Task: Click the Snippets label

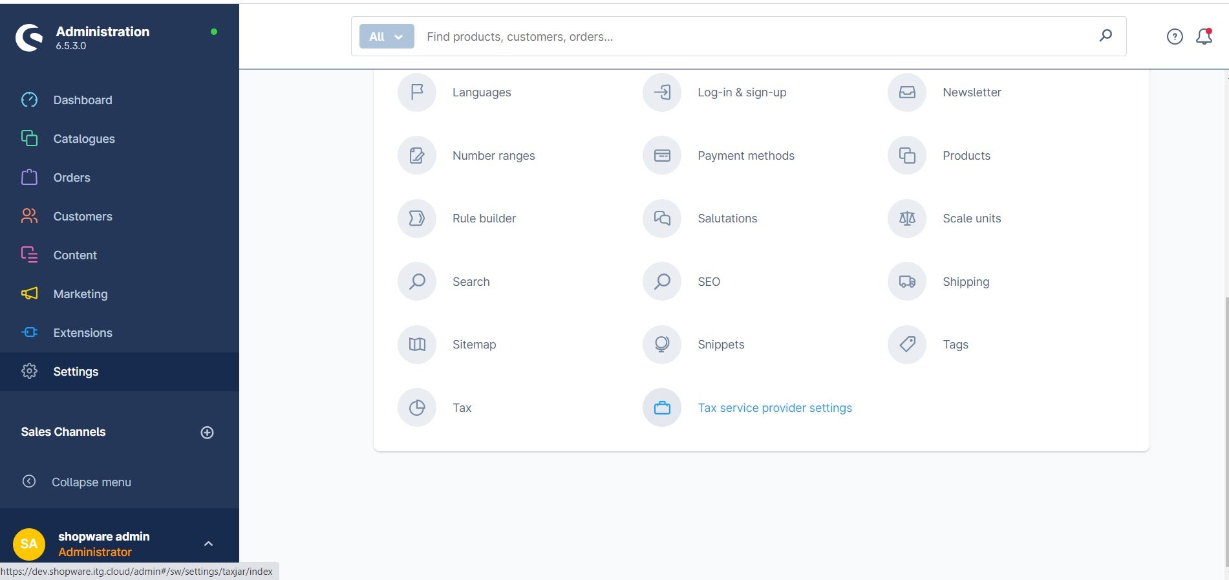Action: [721, 345]
